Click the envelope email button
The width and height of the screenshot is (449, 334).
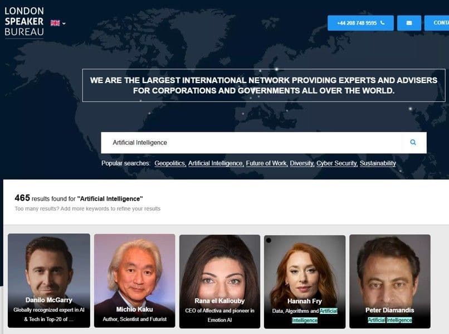[x=409, y=23]
